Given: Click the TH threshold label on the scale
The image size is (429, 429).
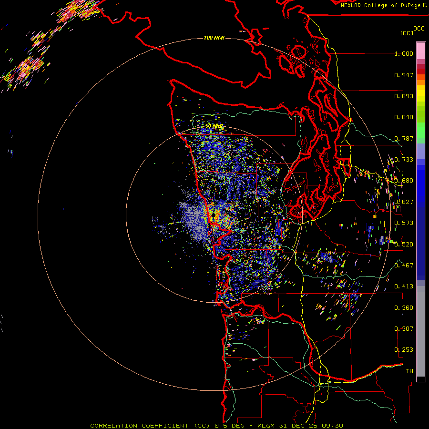Looking at the screenshot, I should point(409,371).
